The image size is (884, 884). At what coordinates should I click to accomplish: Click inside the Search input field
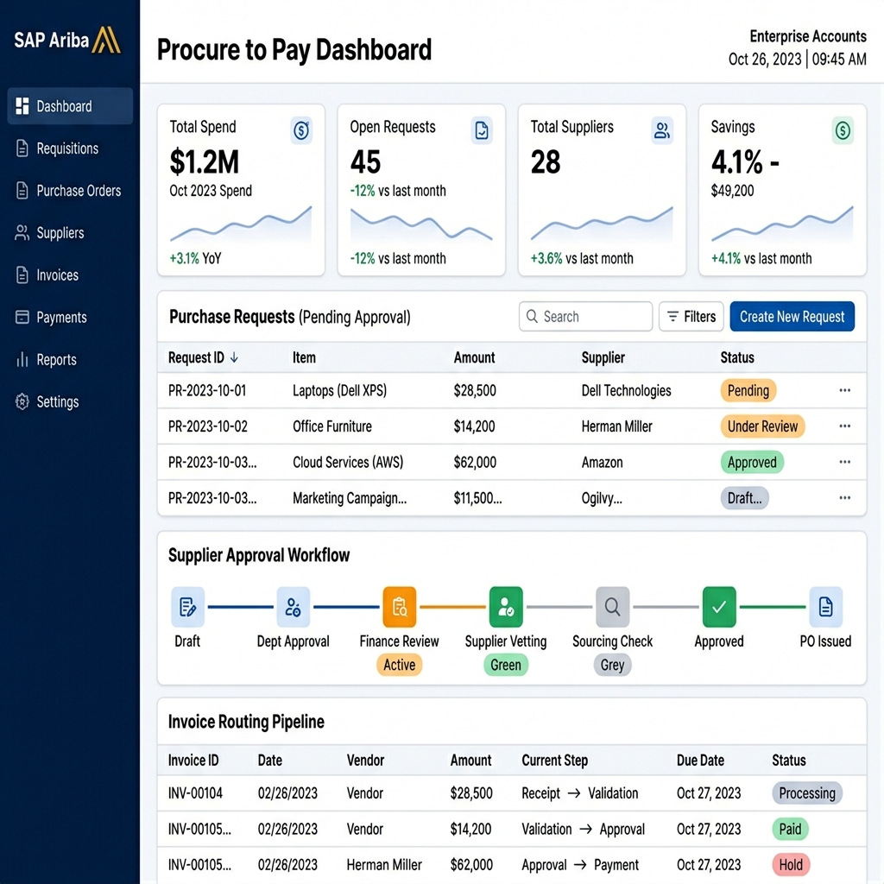click(x=585, y=316)
